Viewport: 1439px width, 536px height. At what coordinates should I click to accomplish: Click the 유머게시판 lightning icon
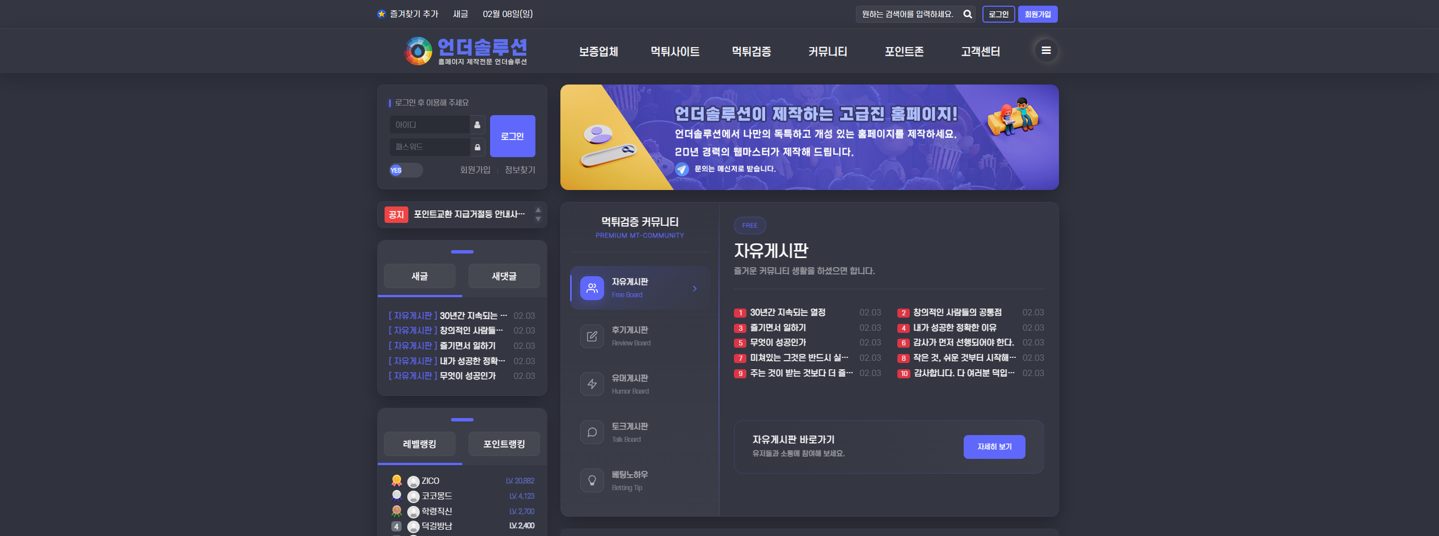(592, 384)
